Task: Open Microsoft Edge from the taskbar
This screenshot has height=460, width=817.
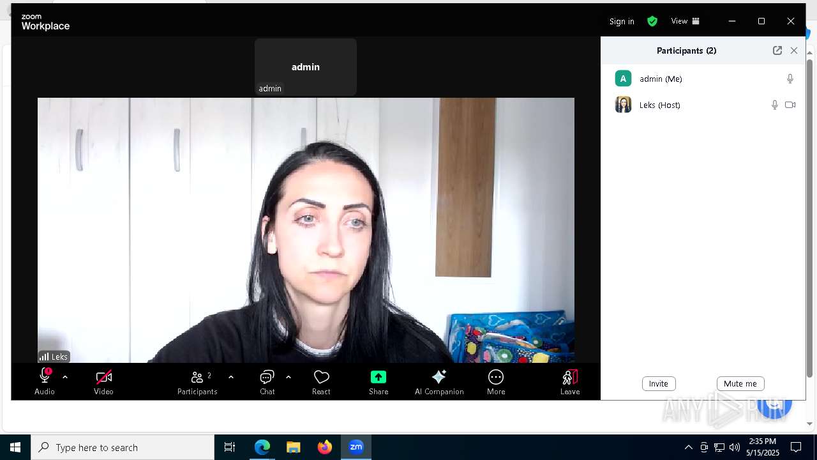Action: (262, 447)
